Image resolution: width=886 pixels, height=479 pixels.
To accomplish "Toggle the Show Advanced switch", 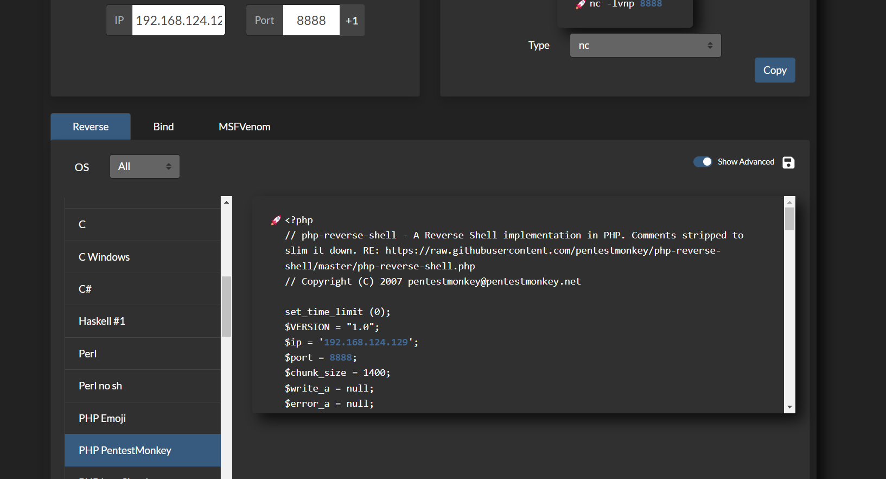I will (703, 162).
